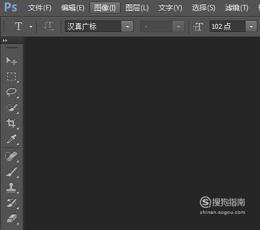Open the 滤镜(T) menu
Screen dimensions: 260x230
[237, 8]
